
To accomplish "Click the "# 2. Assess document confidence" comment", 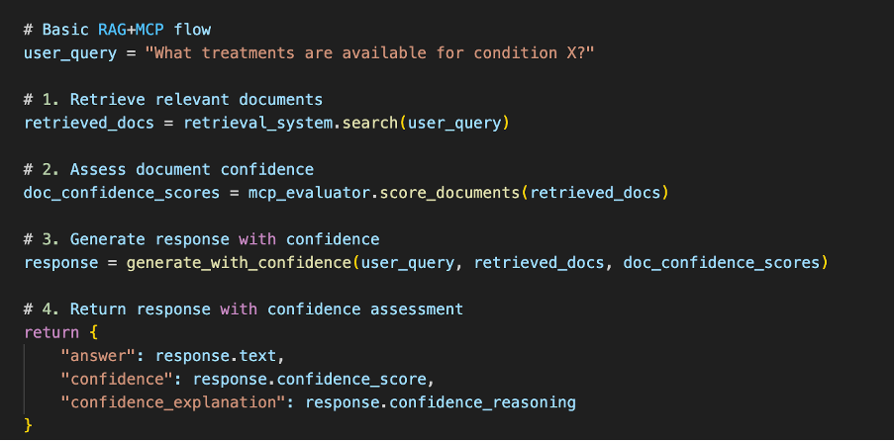I will click(168, 169).
